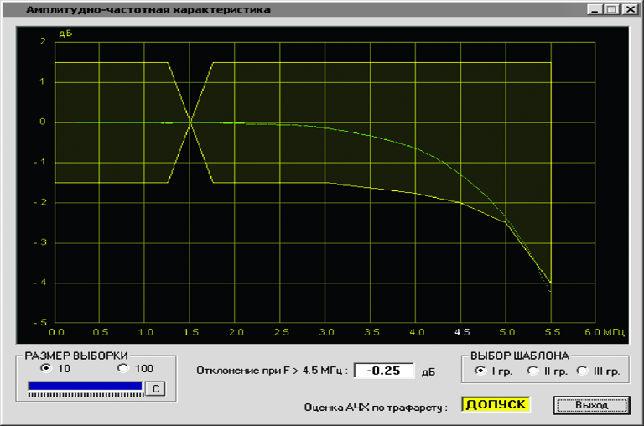This screenshot has width=644, height=426.
Task: Click the -5 dB axis label
Action: 40,323
